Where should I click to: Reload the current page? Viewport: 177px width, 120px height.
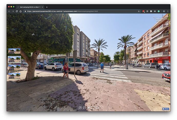click(17, 11)
